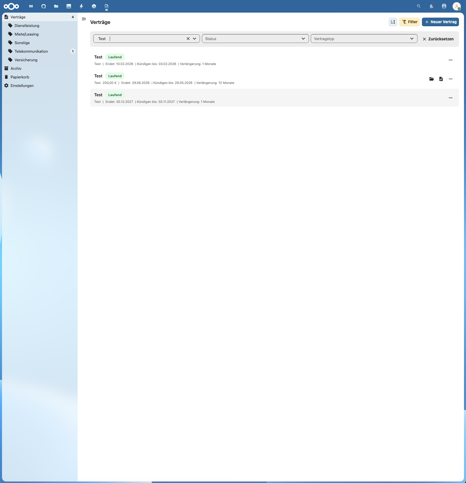Open the notifications bell icon

[x=431, y=6]
